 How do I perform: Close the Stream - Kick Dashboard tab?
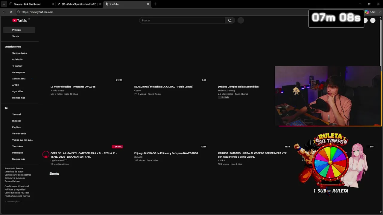pos(53,4)
